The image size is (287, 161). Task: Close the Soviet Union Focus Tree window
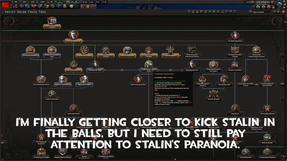coord(284,12)
